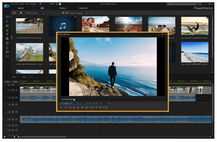The height and width of the screenshot is (142, 217).
Task: Toggle video track 1 enable checkbox
Action: coord(13,90)
